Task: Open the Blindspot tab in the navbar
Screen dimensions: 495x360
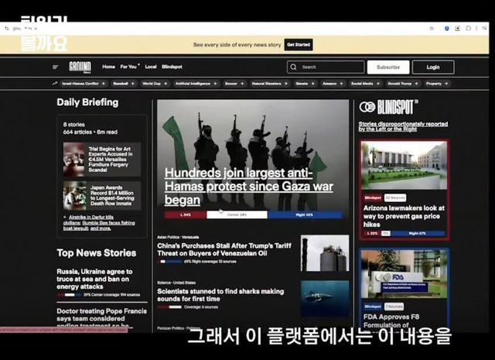Action: coord(172,67)
